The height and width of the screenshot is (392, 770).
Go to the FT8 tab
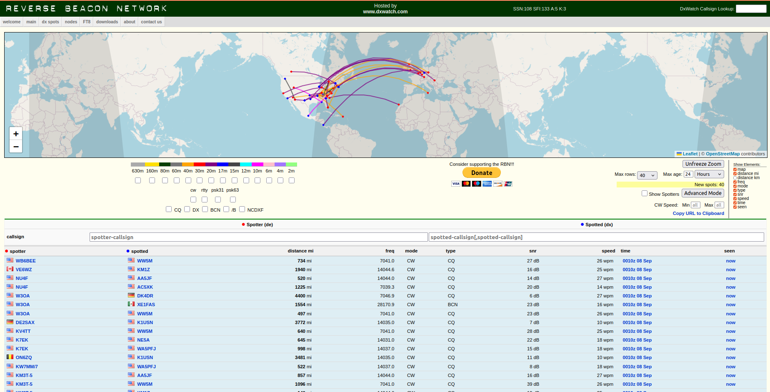[87, 22]
